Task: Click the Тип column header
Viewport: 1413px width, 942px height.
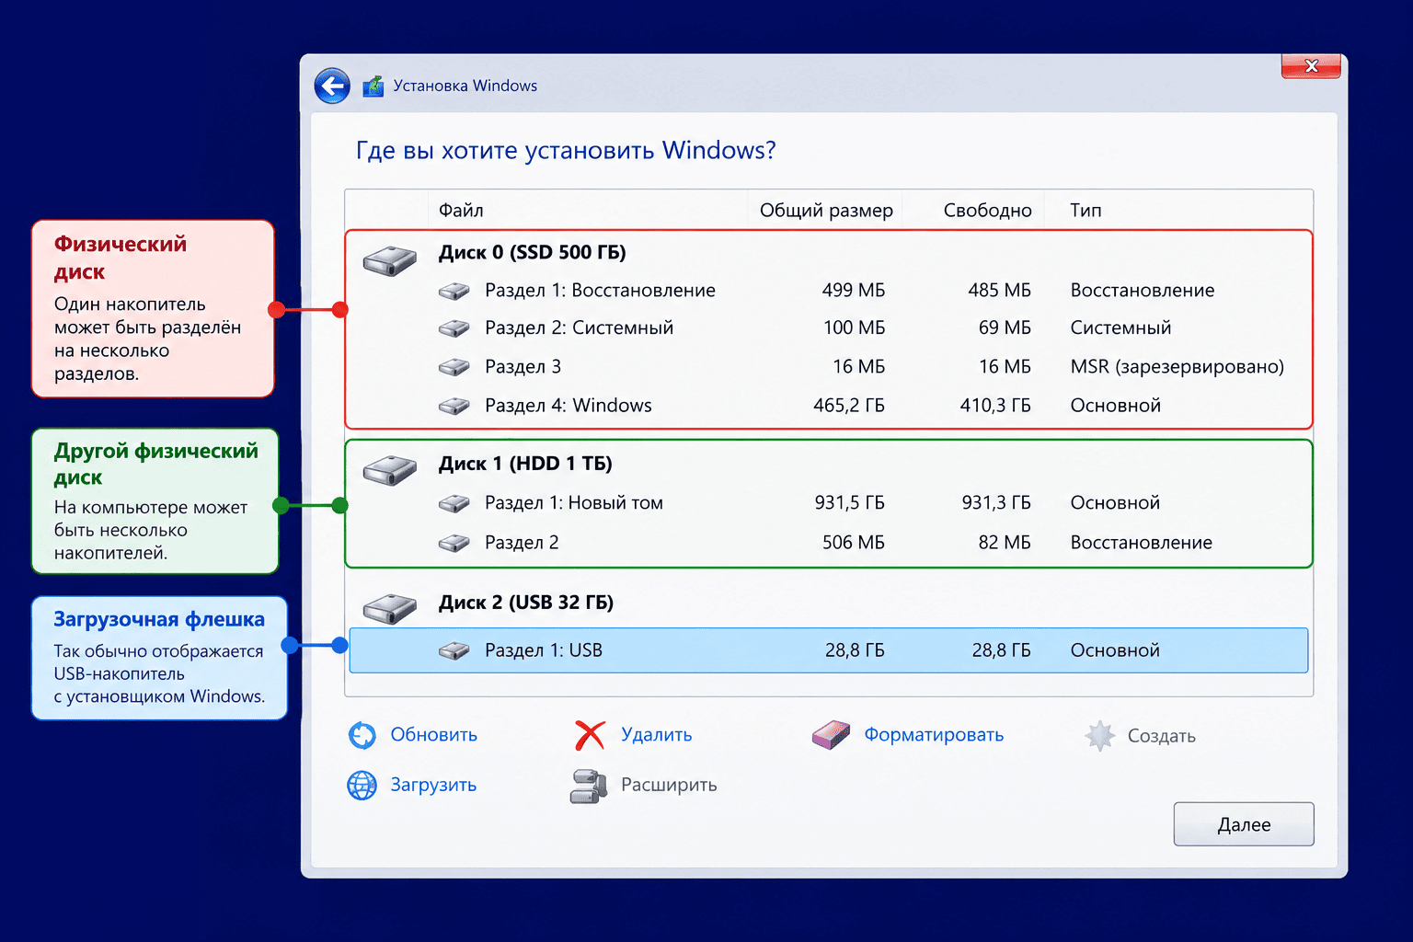Action: click(1086, 211)
